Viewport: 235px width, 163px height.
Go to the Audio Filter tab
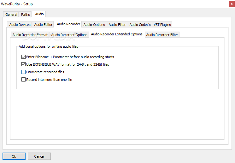click(x=117, y=25)
